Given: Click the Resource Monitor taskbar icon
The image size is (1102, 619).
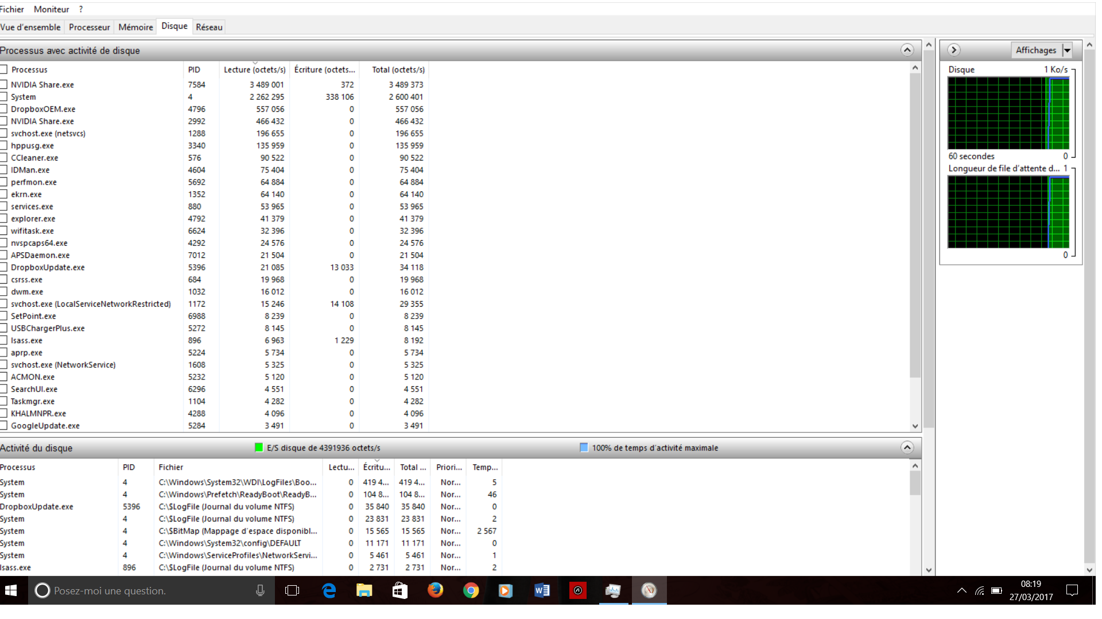Looking at the screenshot, I should click(649, 590).
